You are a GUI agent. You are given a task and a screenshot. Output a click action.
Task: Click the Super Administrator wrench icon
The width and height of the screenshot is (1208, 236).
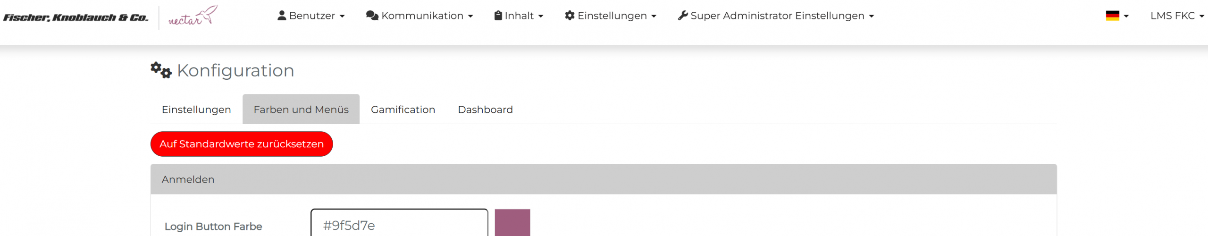tap(682, 16)
